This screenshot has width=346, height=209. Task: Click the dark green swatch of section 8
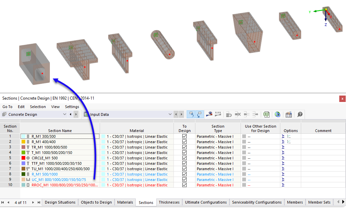23,174
